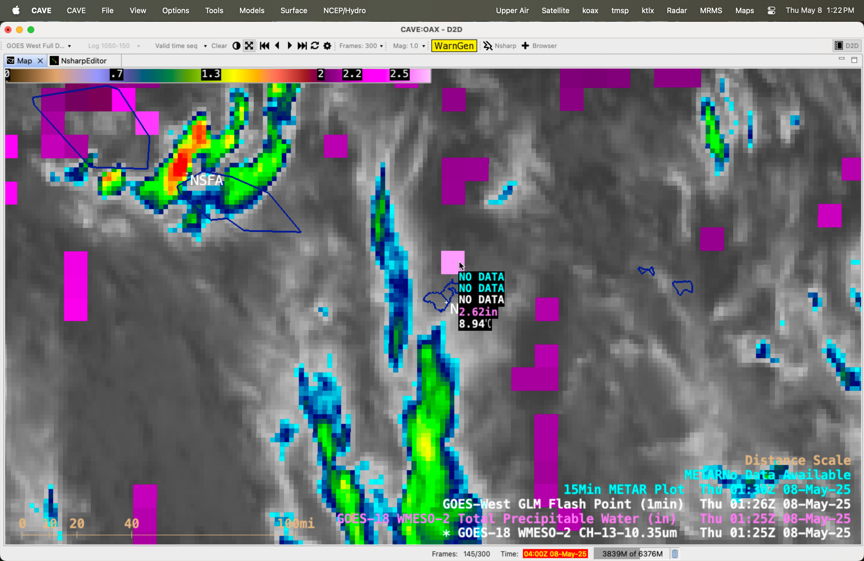
Task: Open the File menu
Action: click(107, 11)
